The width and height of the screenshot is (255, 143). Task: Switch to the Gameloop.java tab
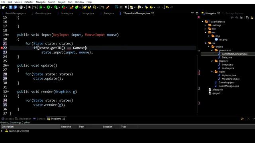43,13
